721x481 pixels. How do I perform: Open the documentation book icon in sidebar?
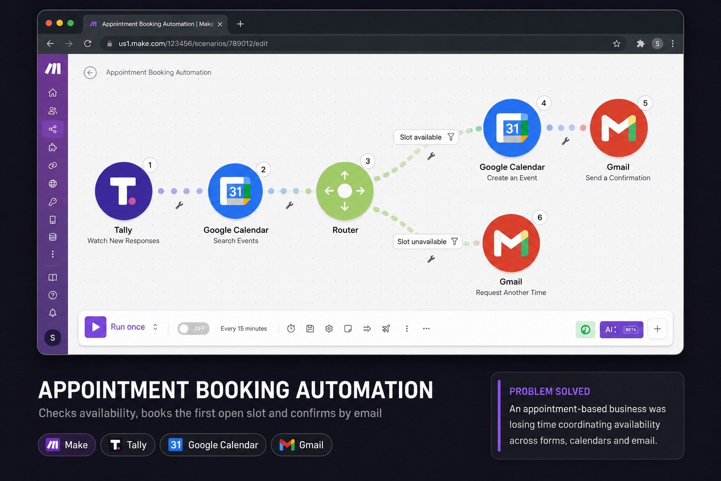click(53, 277)
